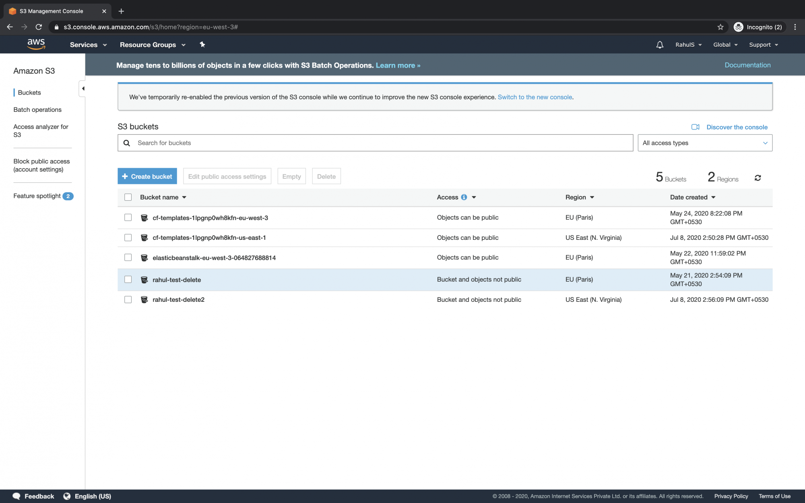Open notifications bell icon
Viewport: 805px width, 503px height.
[x=660, y=45]
